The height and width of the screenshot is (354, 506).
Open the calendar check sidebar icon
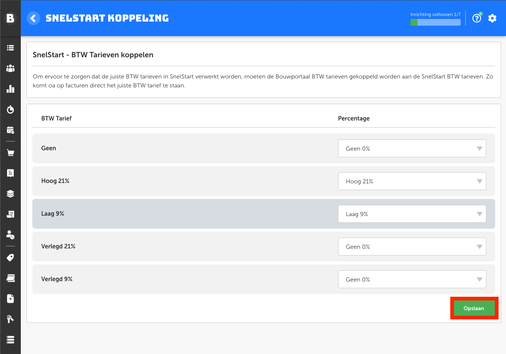(10, 130)
